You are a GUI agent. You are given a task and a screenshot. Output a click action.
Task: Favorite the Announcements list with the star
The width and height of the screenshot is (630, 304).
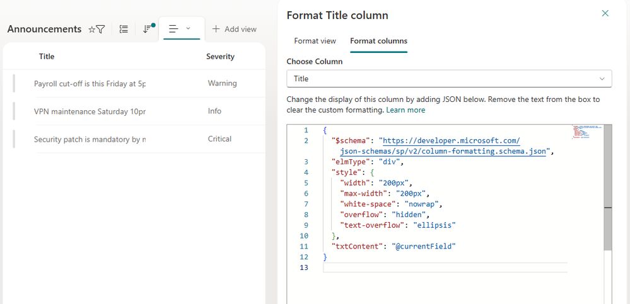tap(91, 30)
